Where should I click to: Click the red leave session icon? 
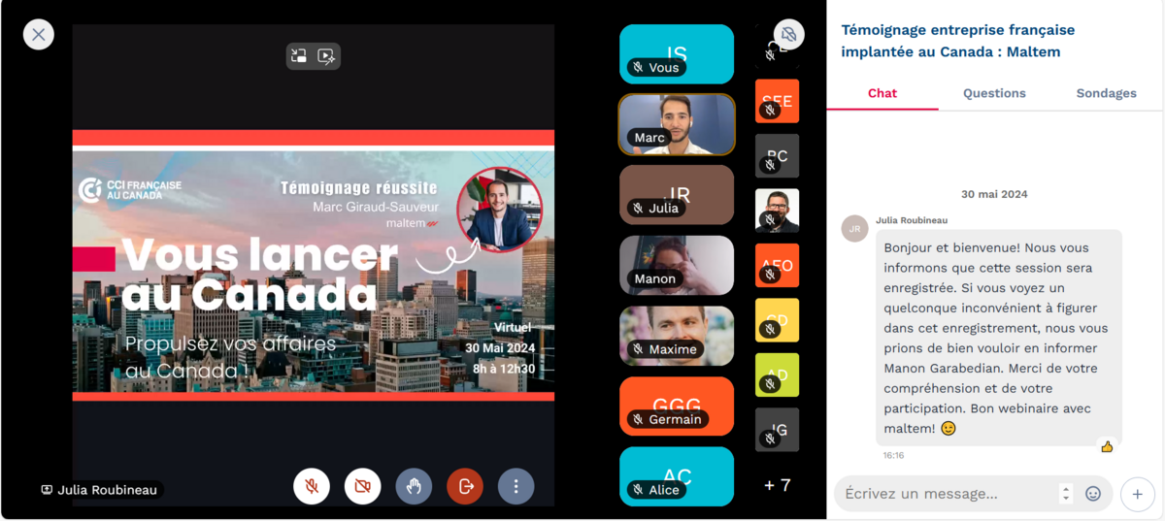(x=465, y=486)
